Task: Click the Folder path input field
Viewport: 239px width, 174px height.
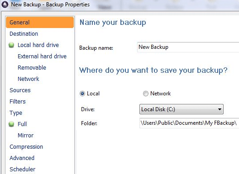Action: point(189,123)
